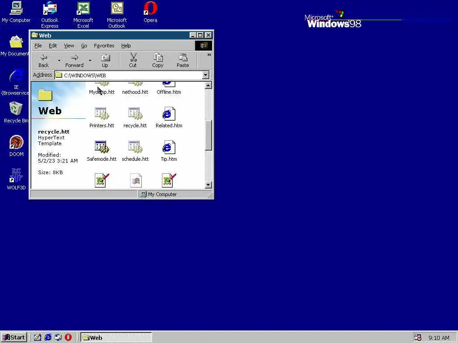
Task: Click the Start button
Action: (14, 338)
